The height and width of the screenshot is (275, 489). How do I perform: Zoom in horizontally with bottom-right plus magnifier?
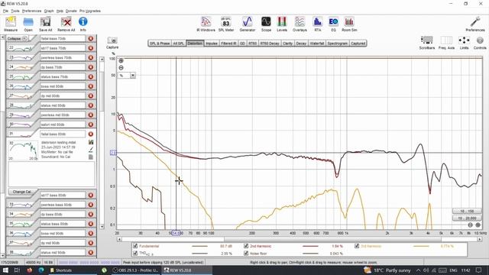tap(478, 225)
